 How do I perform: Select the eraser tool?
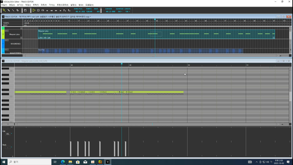point(18,10)
